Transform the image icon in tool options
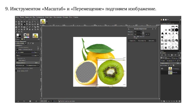The width and height of the screenshot is (194, 109). tap(33, 43)
